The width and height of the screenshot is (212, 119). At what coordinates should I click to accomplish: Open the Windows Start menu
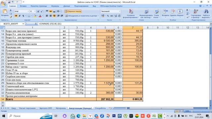pos(4,116)
